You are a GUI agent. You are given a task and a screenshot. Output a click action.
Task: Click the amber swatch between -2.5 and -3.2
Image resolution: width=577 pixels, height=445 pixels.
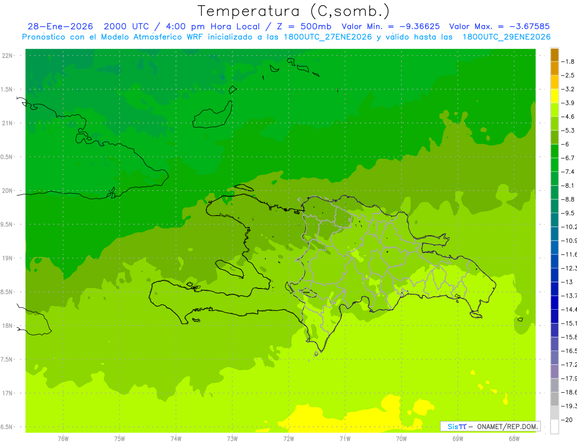(x=554, y=82)
